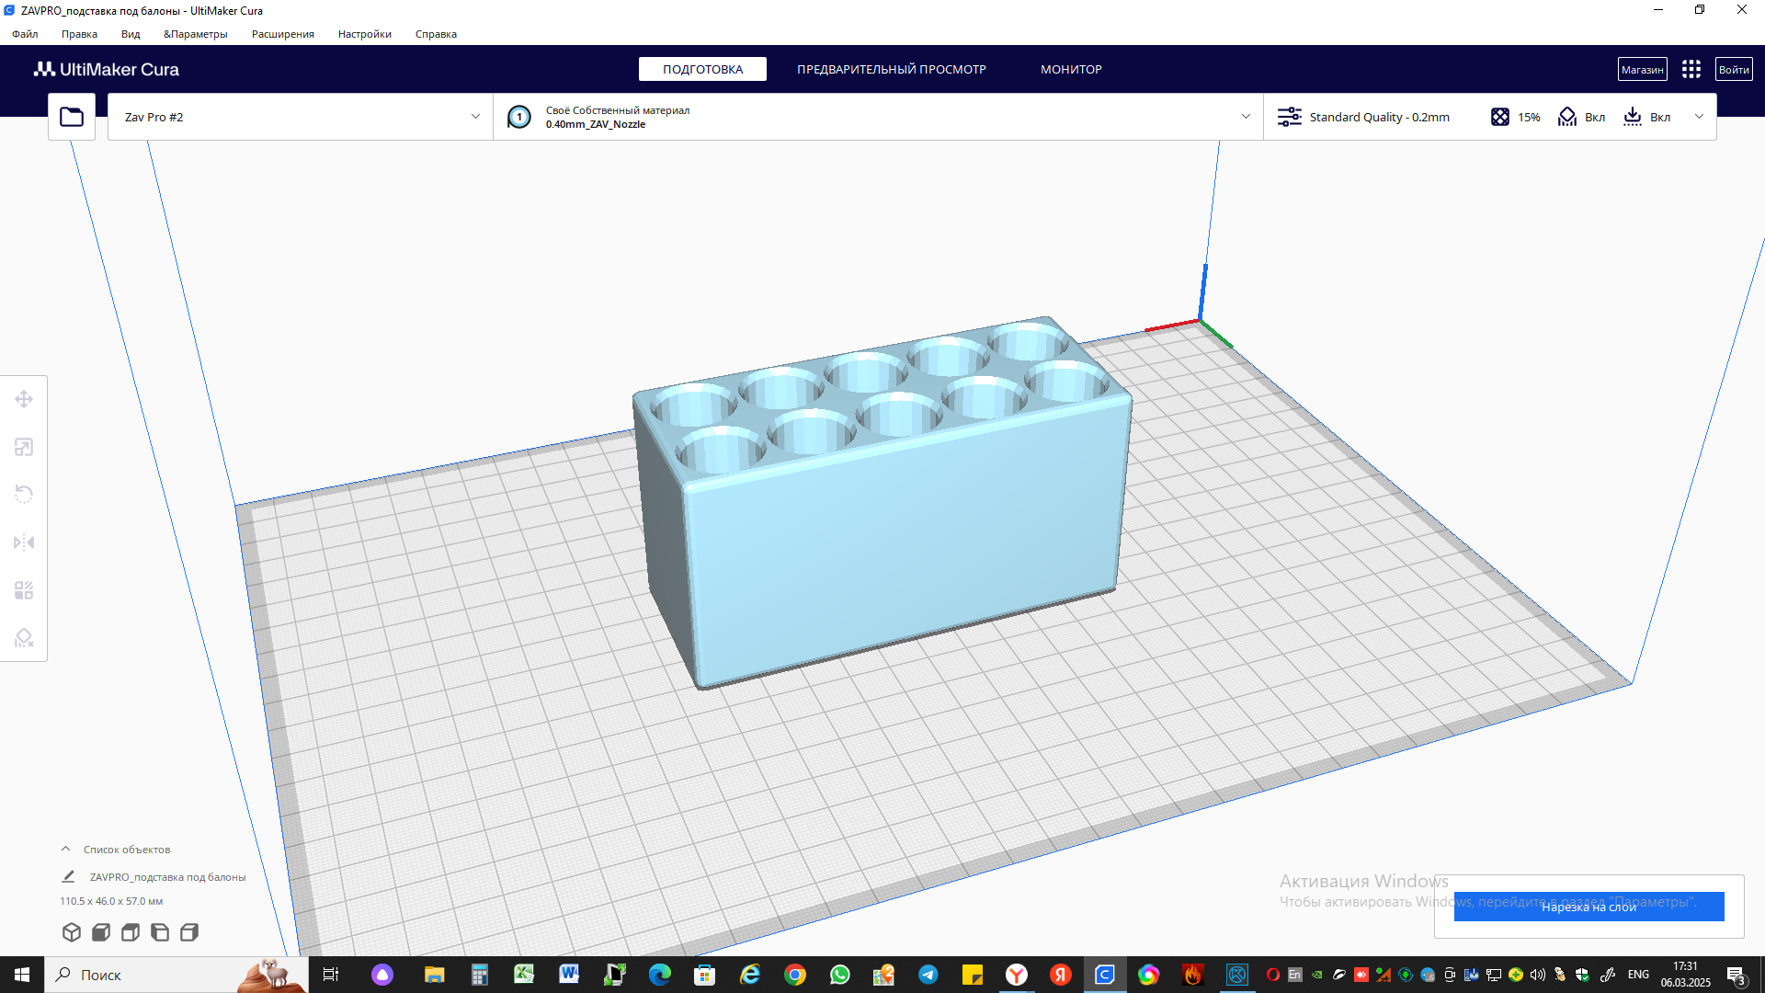Switch to ПРЕДВАРИТЕЛЬНЫЙ ПРОСМОТР tab
Viewport: 1765px width, 993px height.
(891, 70)
